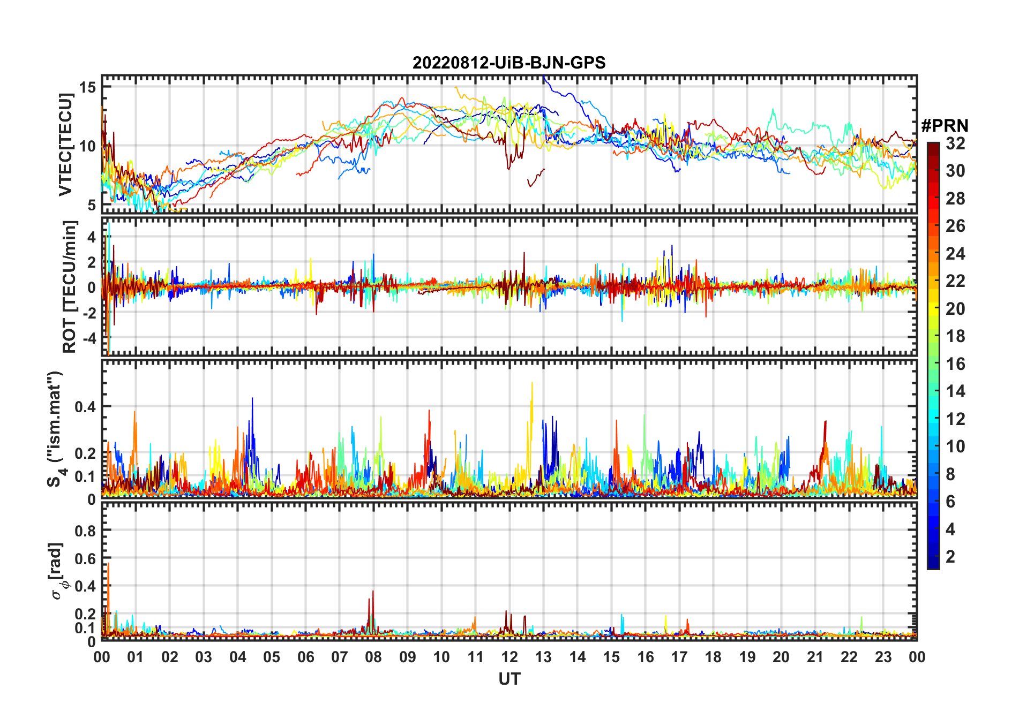Pick PRN colorbar tick label 22
Screen dimensions: 1019x712
[x=955, y=281]
